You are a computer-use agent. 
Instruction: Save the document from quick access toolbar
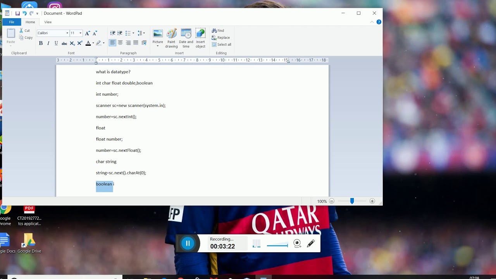click(x=17, y=13)
